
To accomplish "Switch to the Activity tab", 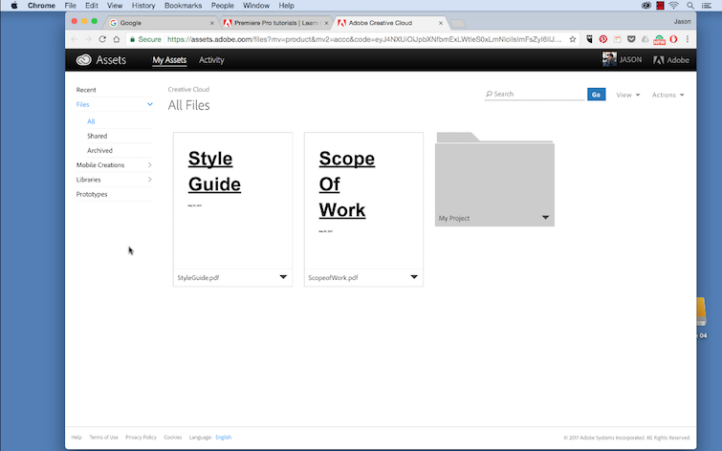I will click(211, 60).
